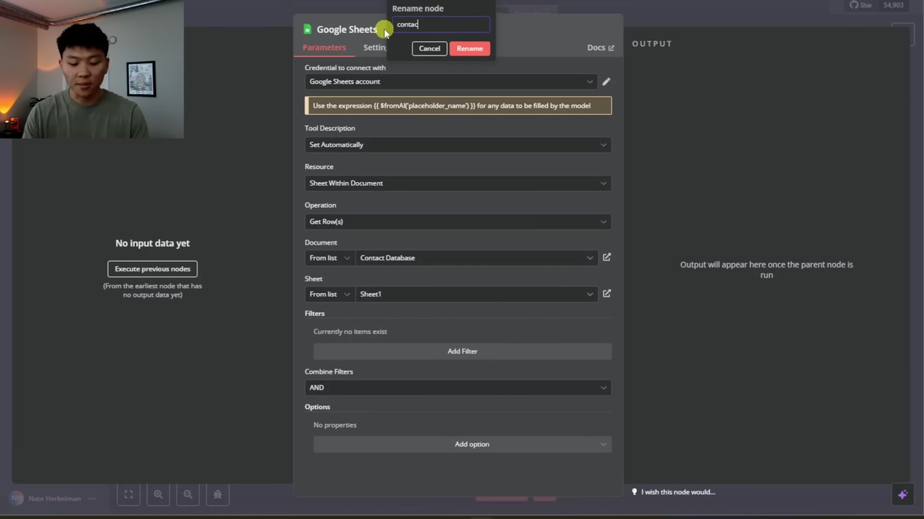924x519 pixels.
Task: Edit the Google Sheets credential pencil icon
Action: [x=606, y=82]
